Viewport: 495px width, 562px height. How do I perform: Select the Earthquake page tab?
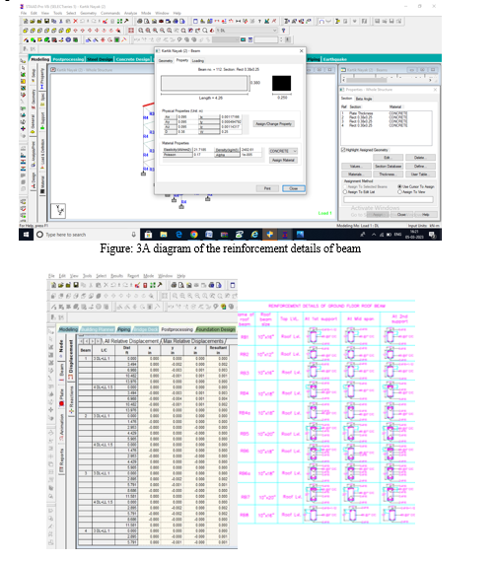(x=335, y=59)
